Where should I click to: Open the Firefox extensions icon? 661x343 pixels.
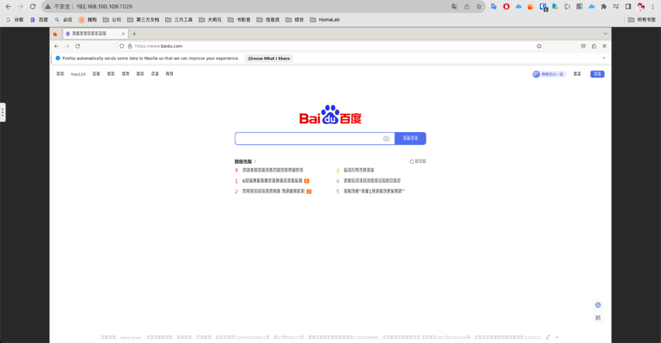click(594, 46)
